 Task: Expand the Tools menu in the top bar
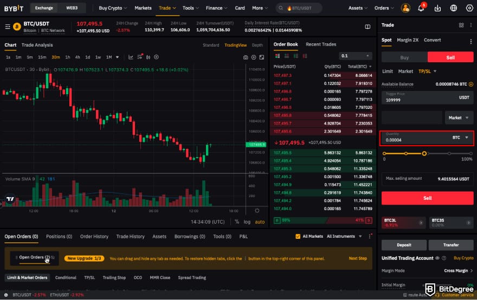190,8
